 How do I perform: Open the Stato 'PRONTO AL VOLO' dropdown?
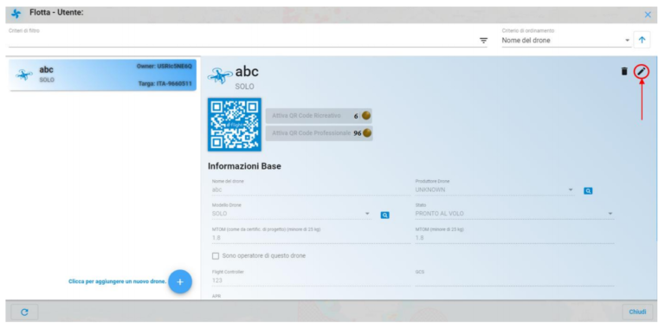[x=514, y=214]
